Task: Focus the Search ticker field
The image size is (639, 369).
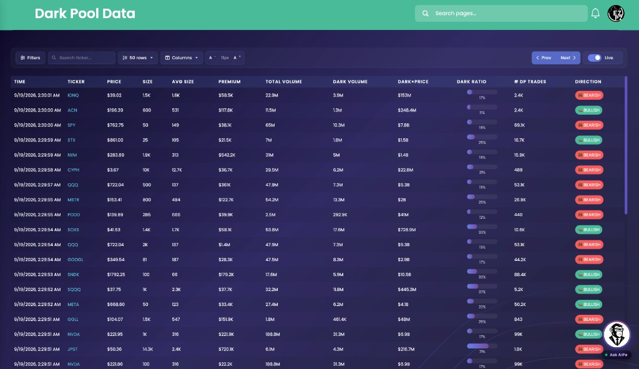Action: click(x=82, y=58)
